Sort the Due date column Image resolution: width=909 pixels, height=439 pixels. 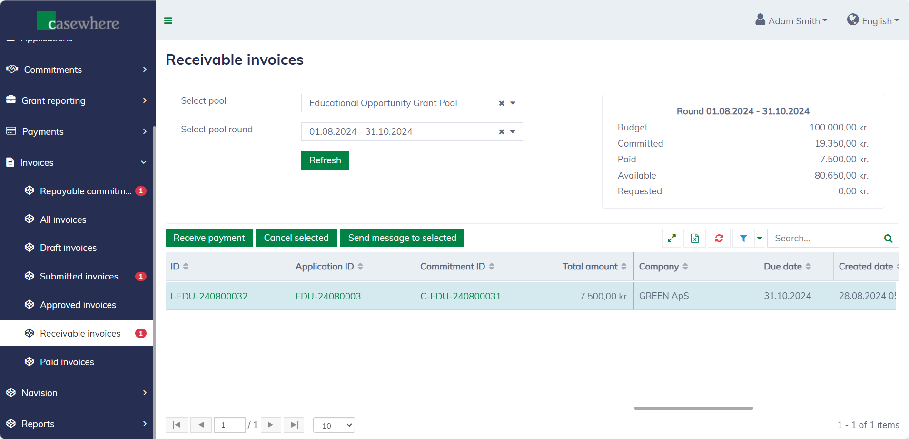coord(783,267)
